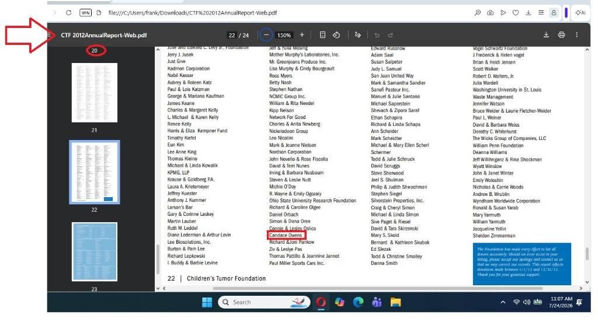Click "Children's Tumor Foundation" footer text
The height and width of the screenshot is (322, 598).
click(226, 279)
